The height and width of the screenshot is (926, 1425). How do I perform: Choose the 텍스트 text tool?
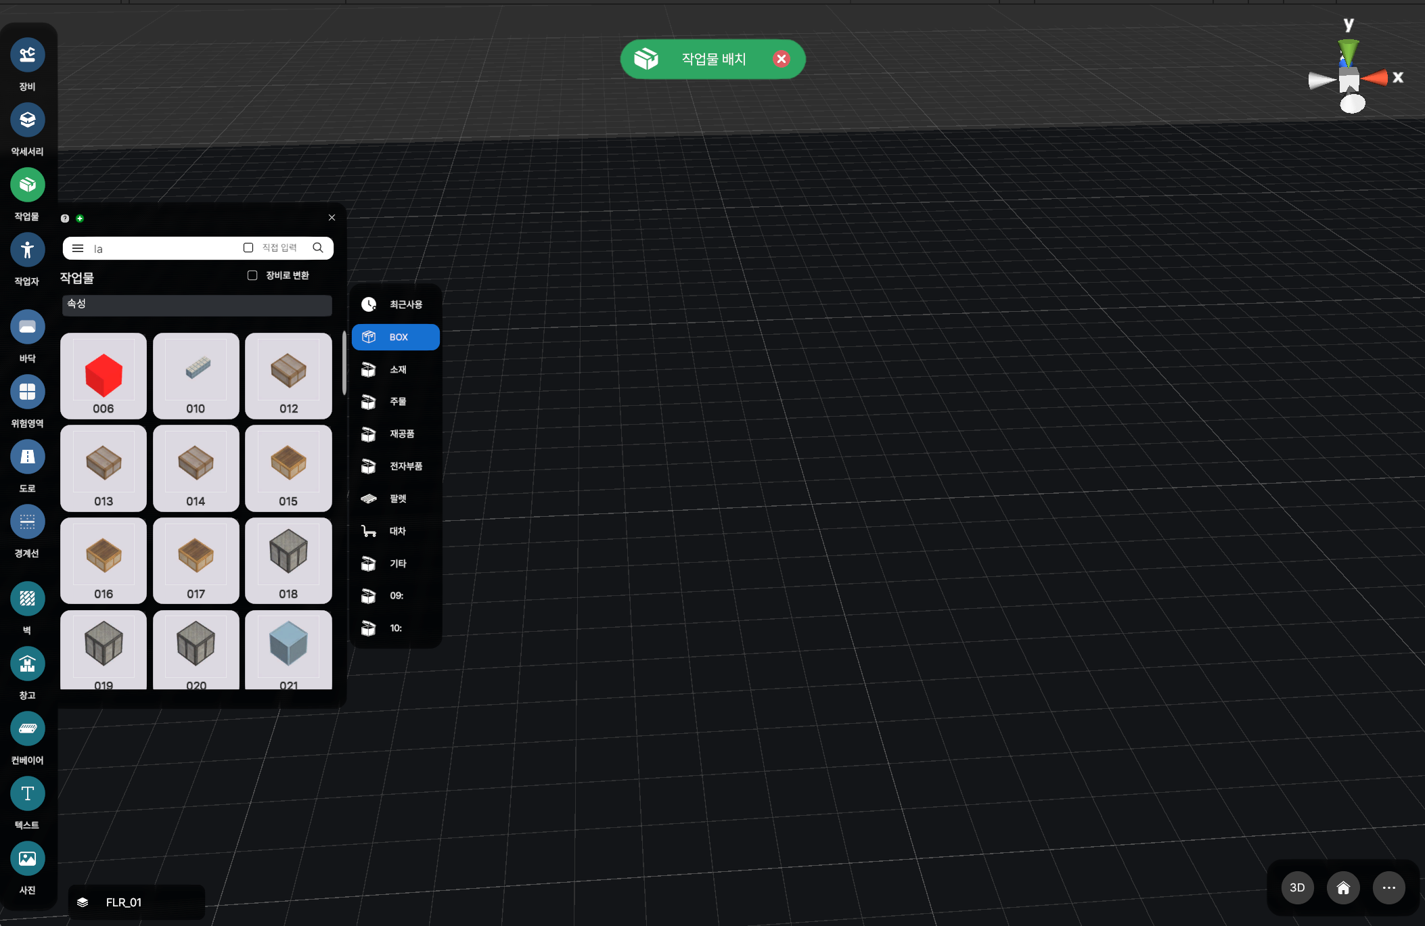tap(27, 793)
